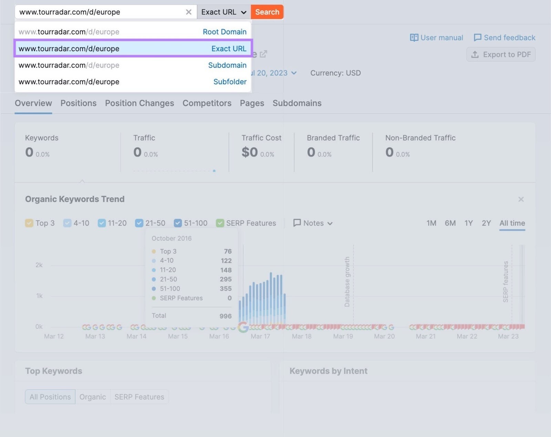Open the Exact URL dropdown next to Search
551x437 pixels.
click(224, 12)
